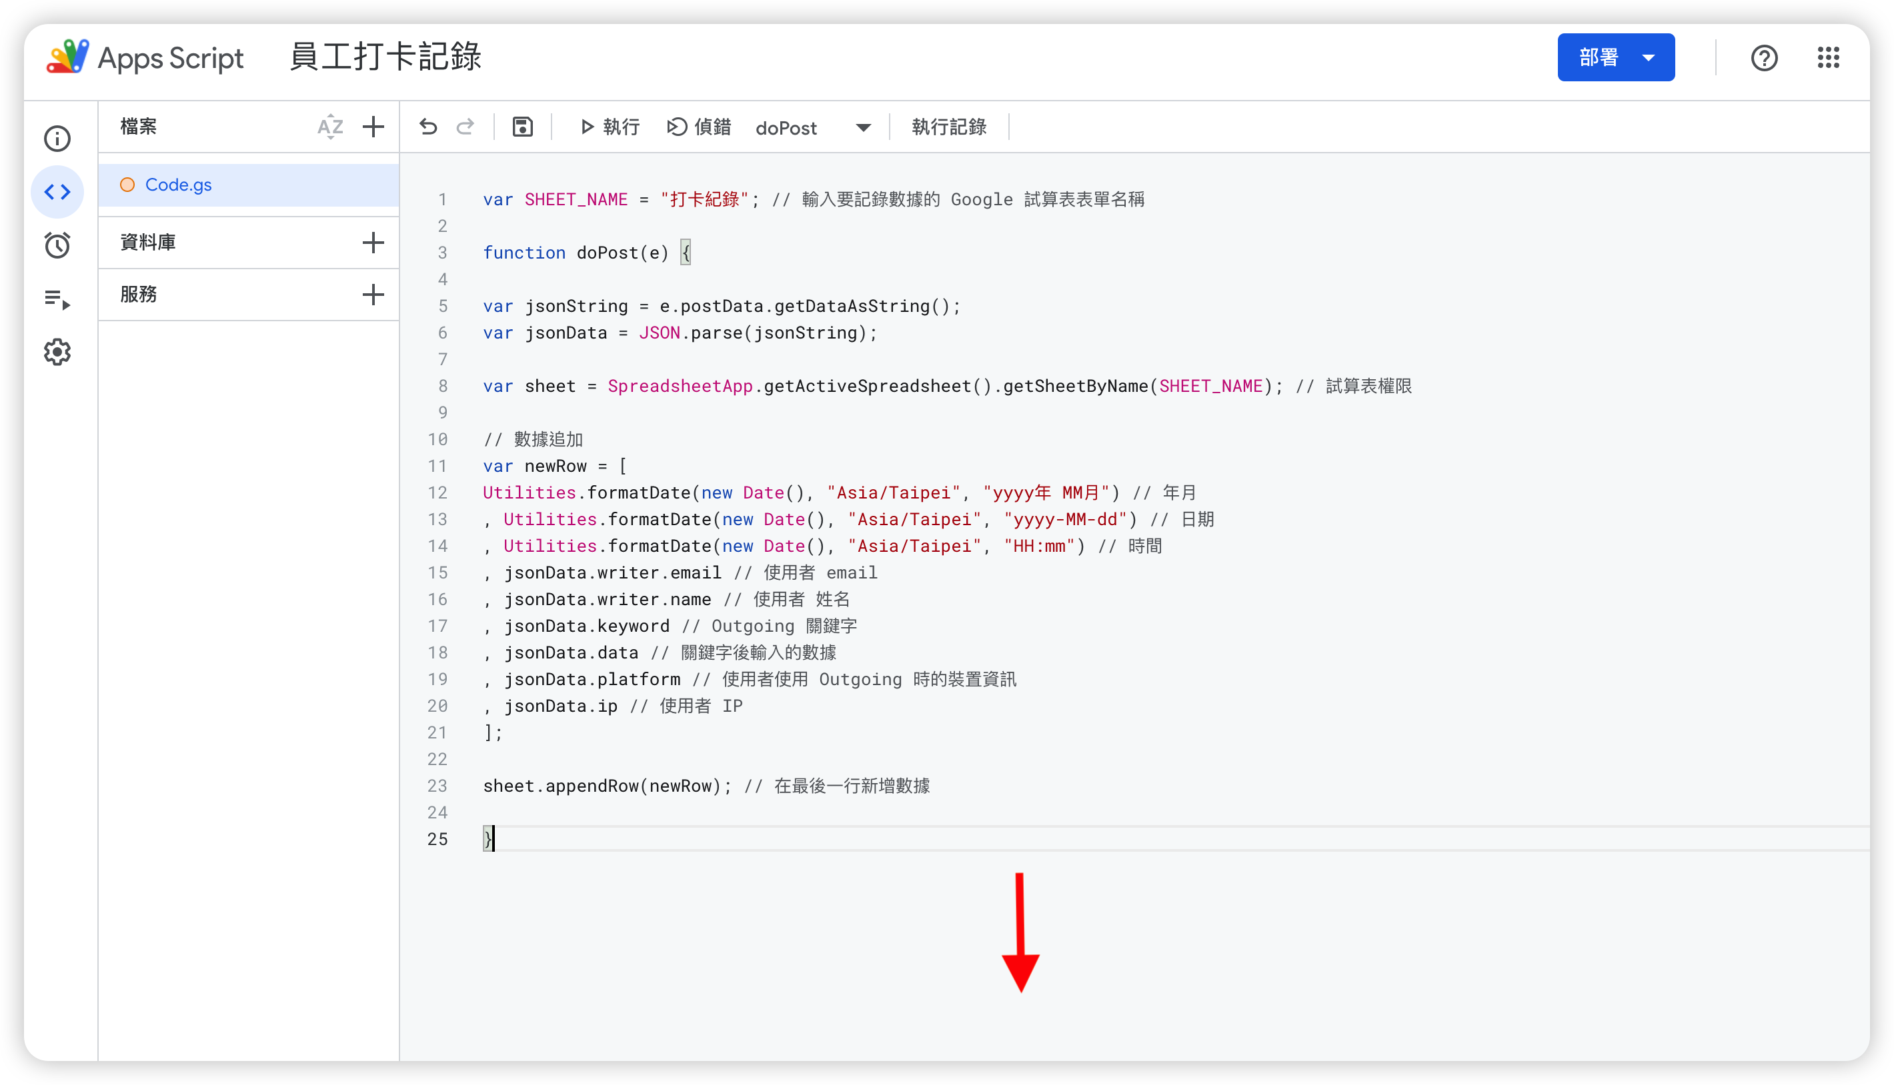
Task: Add a new file in 檔案 section
Action: tap(373, 127)
